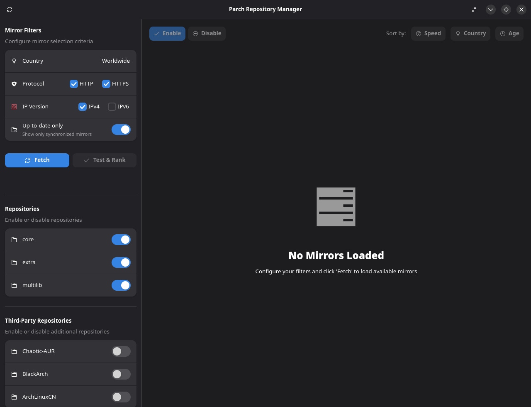Click the folder icon next to Chaotic-AUR
This screenshot has height=407, width=531.
[14, 351]
